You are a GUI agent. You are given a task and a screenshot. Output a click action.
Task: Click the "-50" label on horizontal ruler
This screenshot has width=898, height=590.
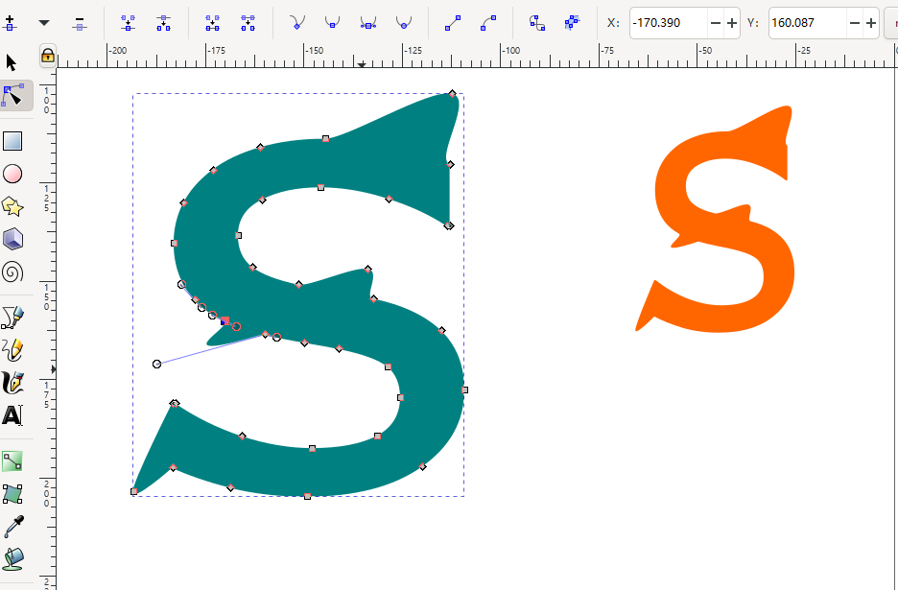705,51
